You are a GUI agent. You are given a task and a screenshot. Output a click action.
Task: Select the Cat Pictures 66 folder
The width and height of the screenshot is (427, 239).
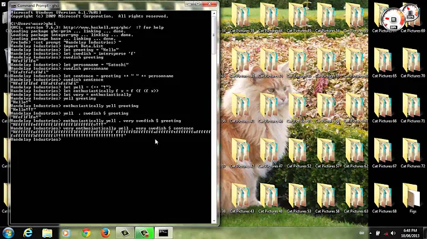[x=384, y=108]
